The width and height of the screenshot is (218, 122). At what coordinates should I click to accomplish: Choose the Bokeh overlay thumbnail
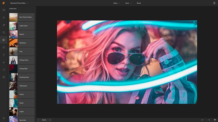coord(13,34)
